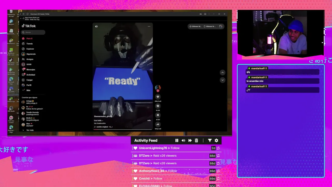Image resolution: width=332 pixels, height=187 pixels.
Task: Save the video with the bookmark icon
Action: 158,115
